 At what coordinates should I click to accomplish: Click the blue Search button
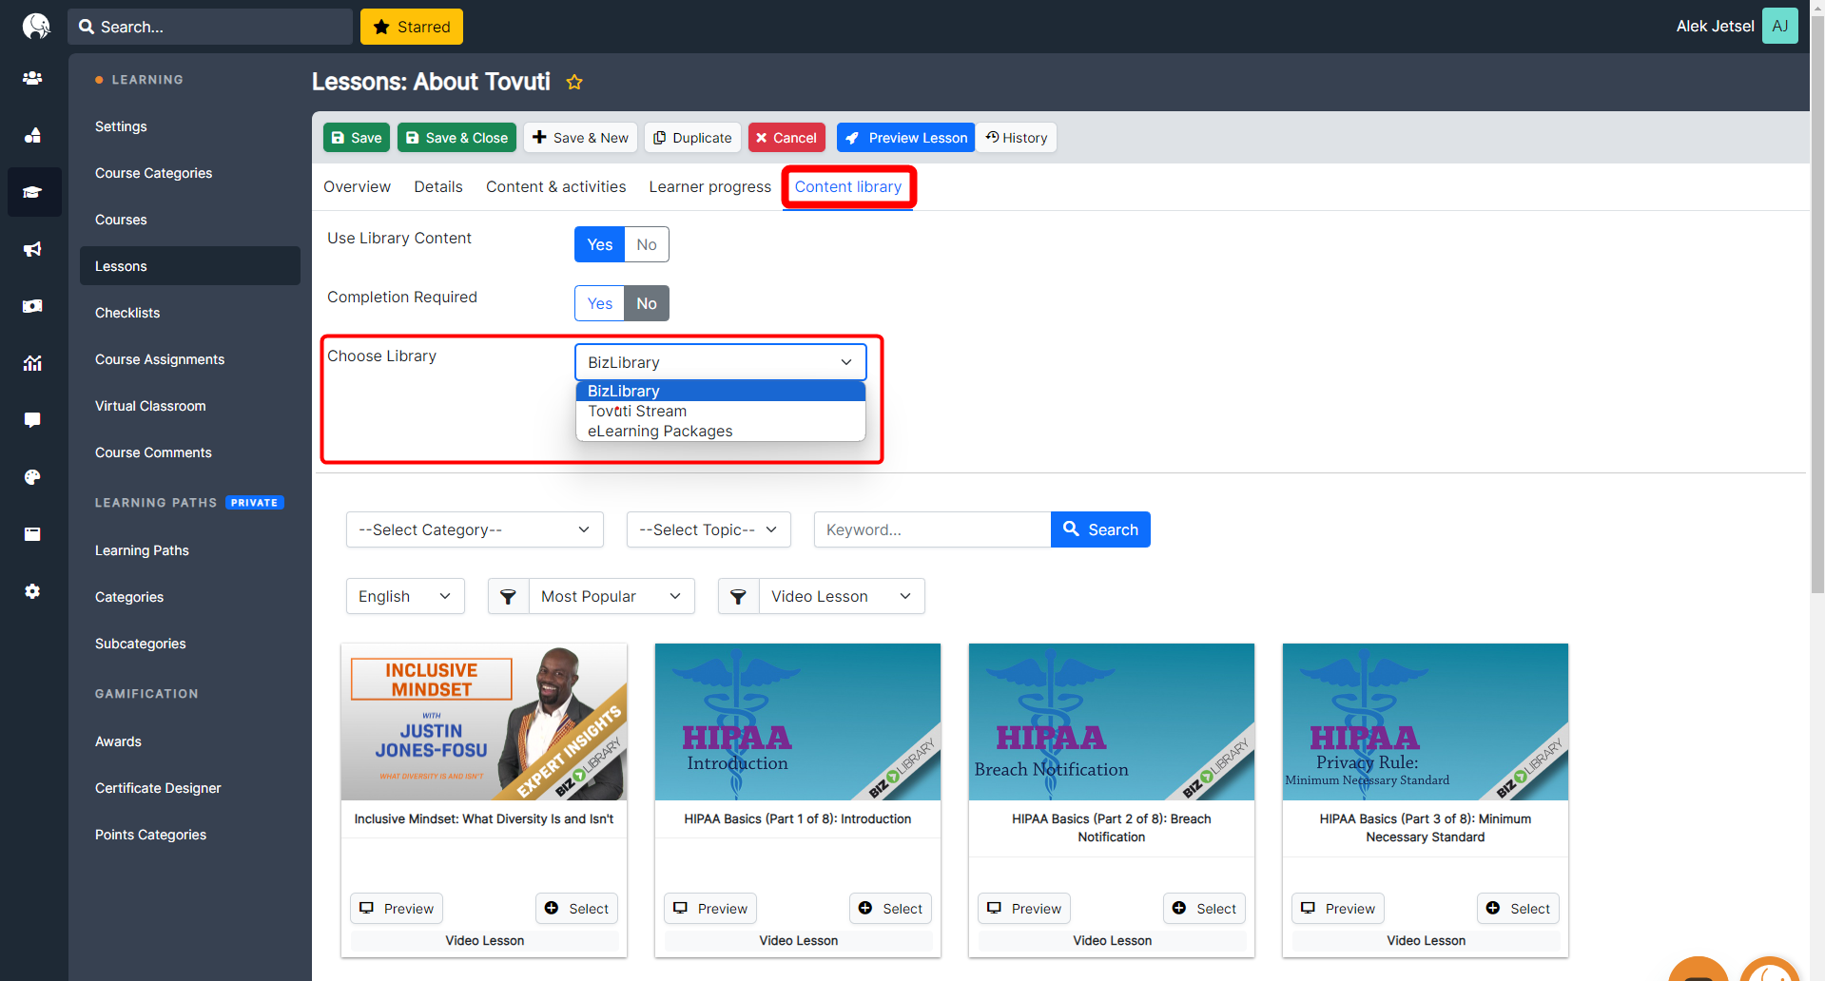point(1100,529)
